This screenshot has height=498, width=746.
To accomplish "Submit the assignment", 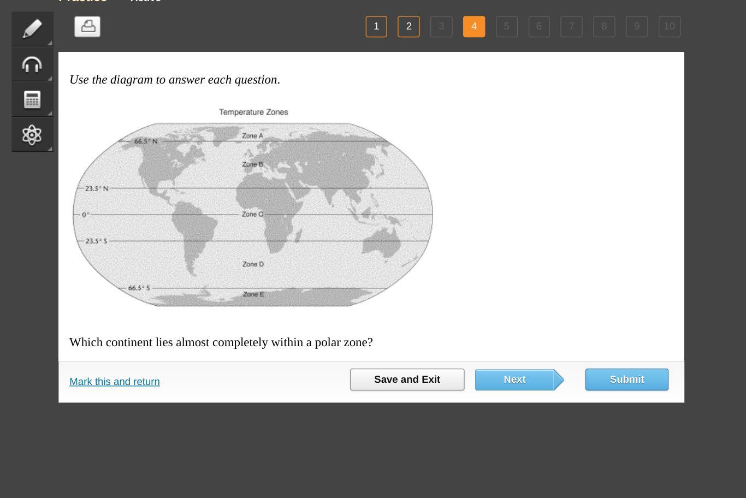I will [x=627, y=380].
